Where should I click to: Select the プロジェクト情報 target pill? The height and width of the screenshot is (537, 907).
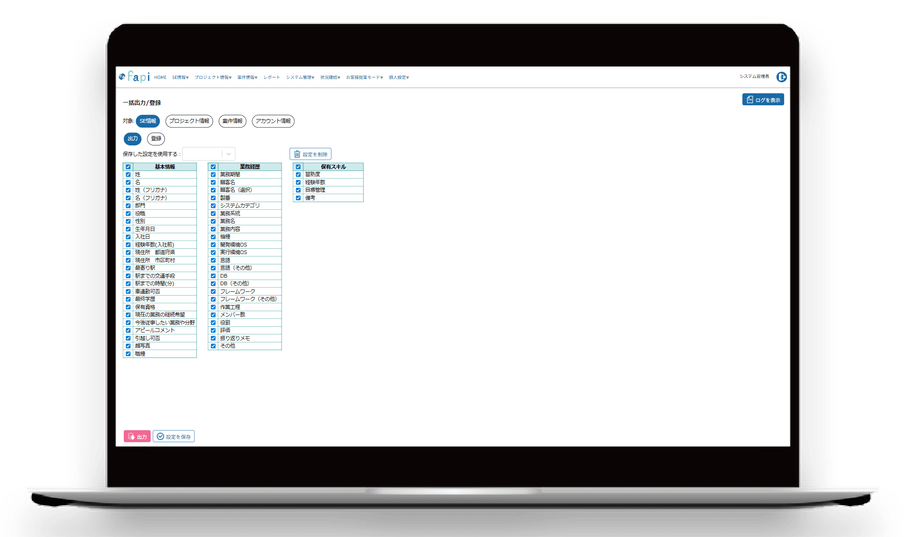(189, 121)
